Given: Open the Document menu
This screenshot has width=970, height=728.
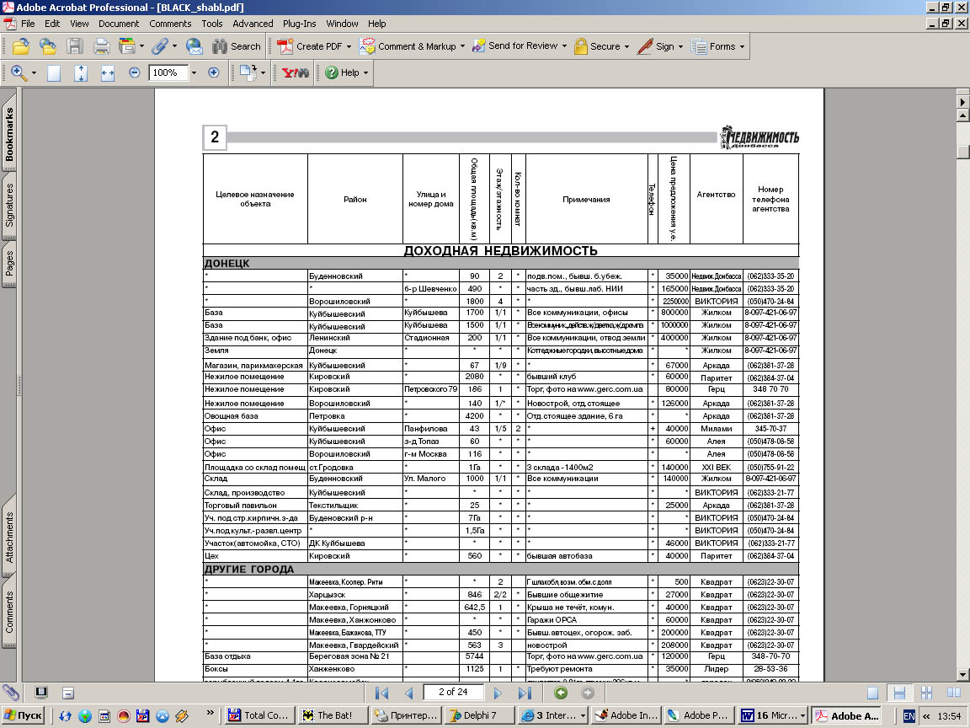Looking at the screenshot, I should point(119,24).
